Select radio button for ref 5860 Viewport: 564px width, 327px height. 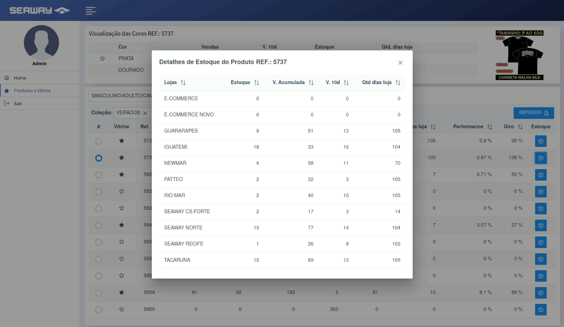[99, 310]
